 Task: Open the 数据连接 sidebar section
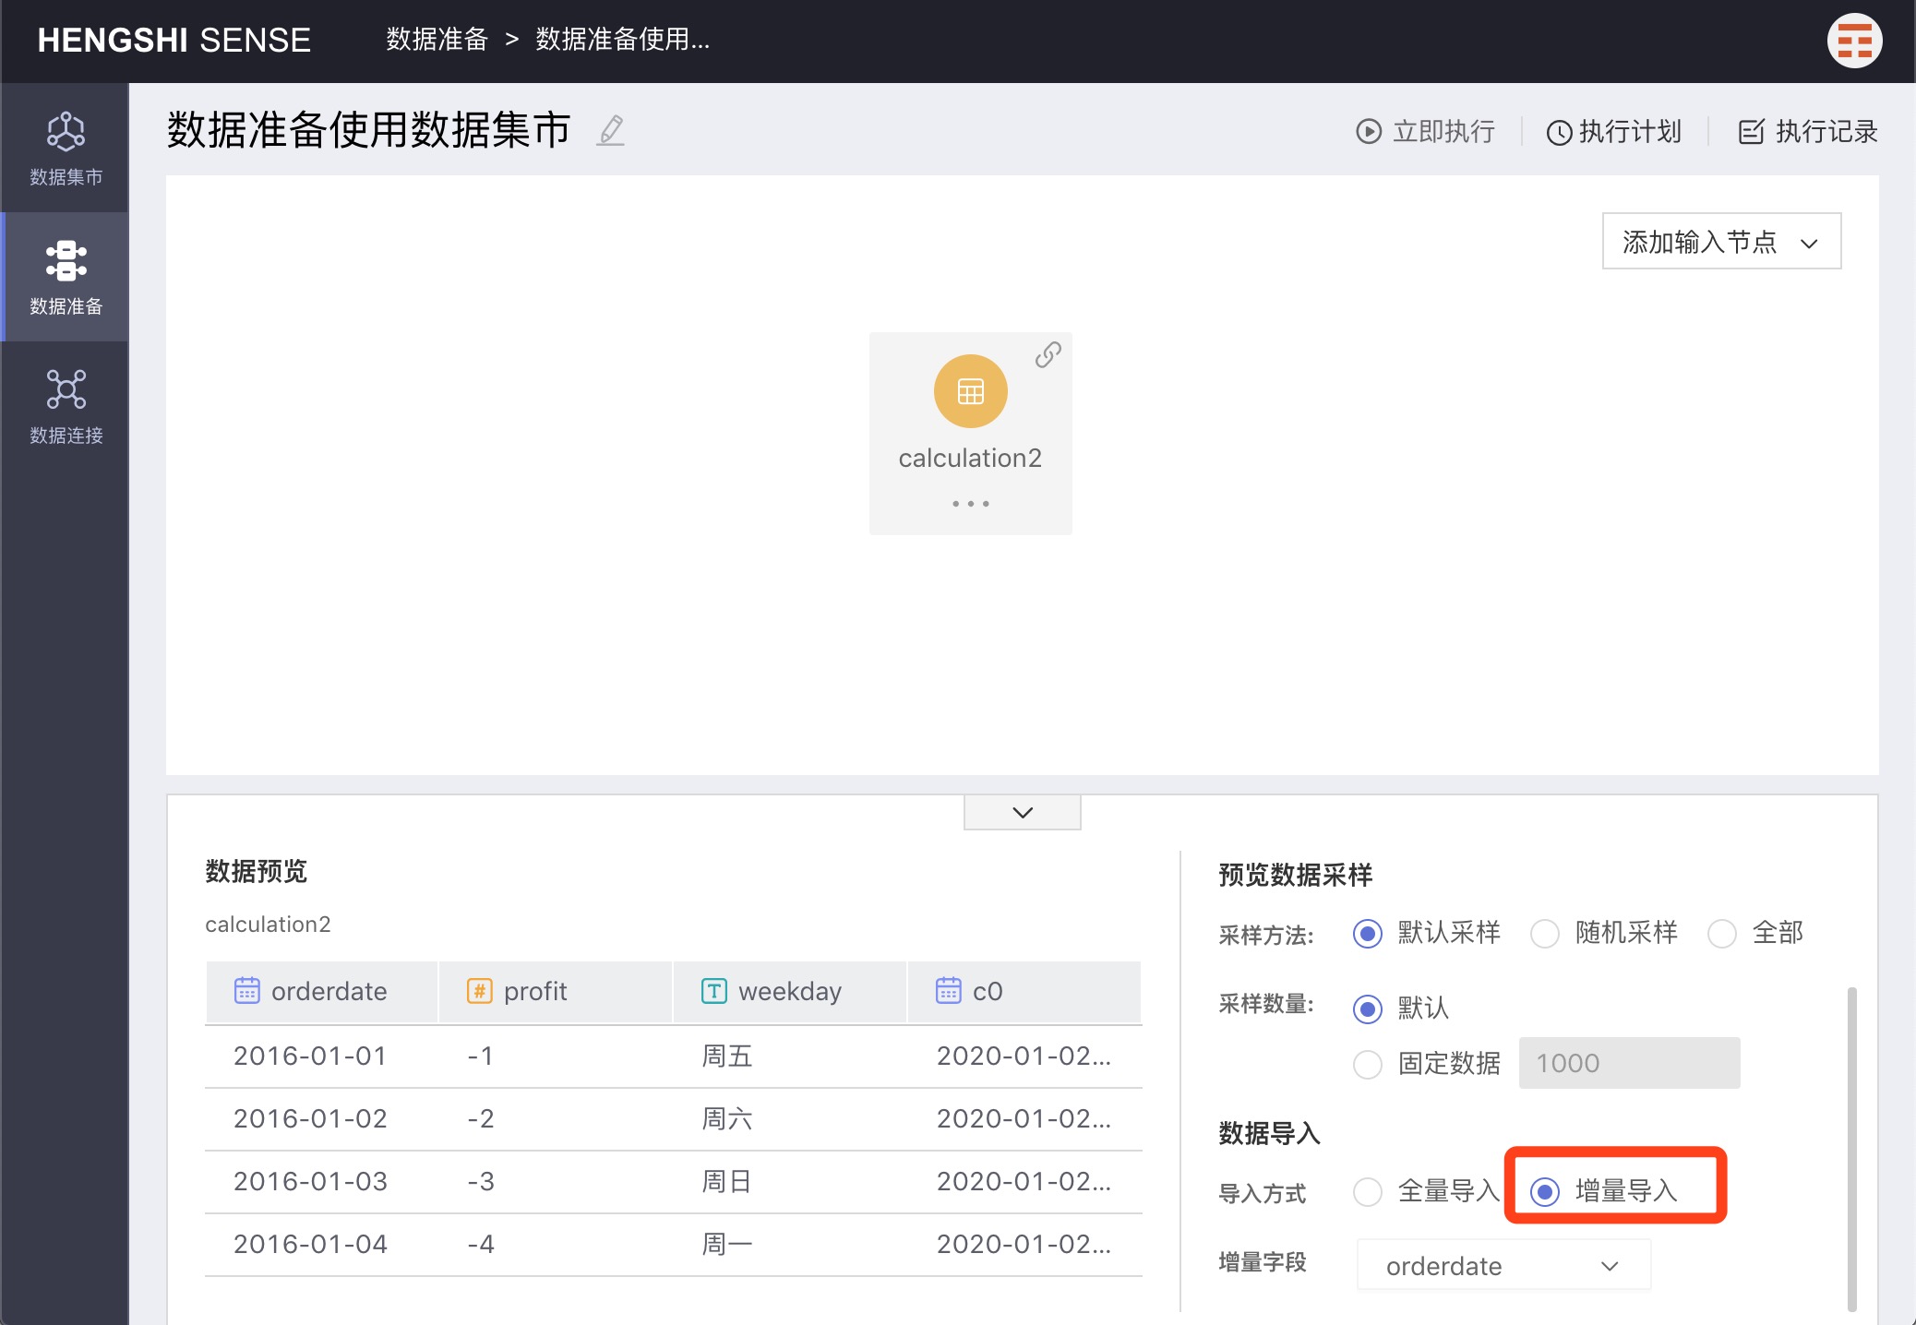coord(66,406)
